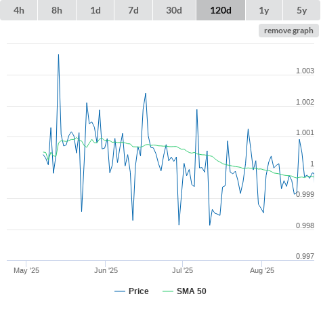Click the Jul '25 axis tick label
The width and height of the screenshot is (321, 309).
[x=182, y=270]
